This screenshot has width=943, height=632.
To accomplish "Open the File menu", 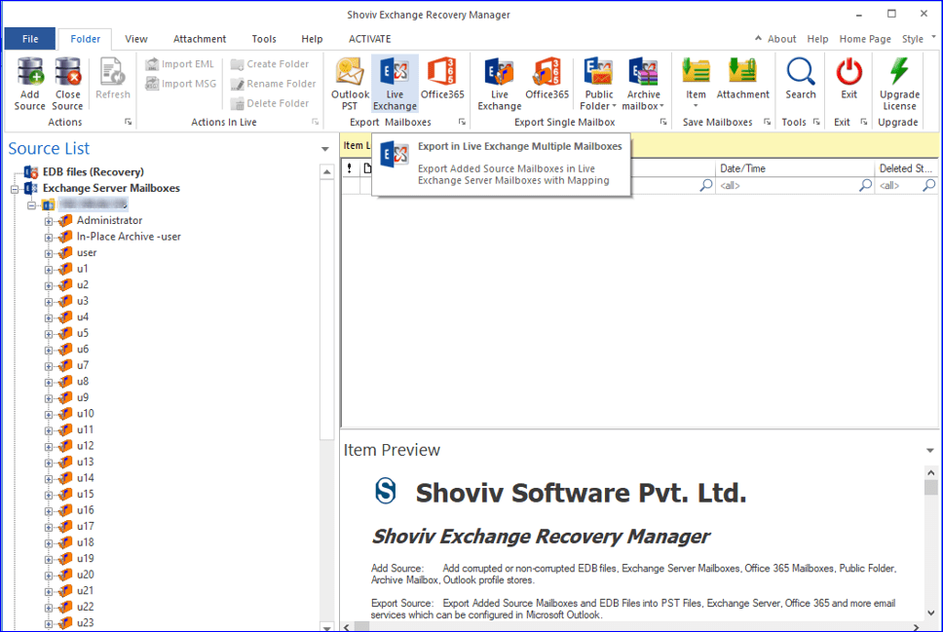I will (x=30, y=39).
